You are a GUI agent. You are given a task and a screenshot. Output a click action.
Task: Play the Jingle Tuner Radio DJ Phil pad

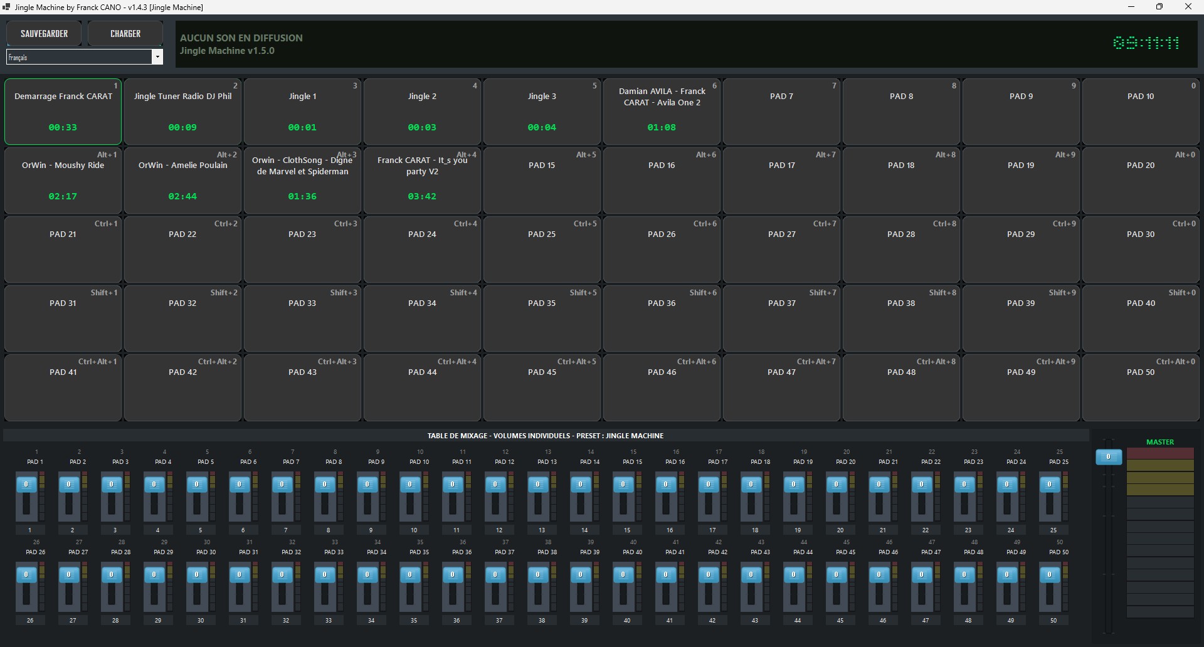point(182,112)
